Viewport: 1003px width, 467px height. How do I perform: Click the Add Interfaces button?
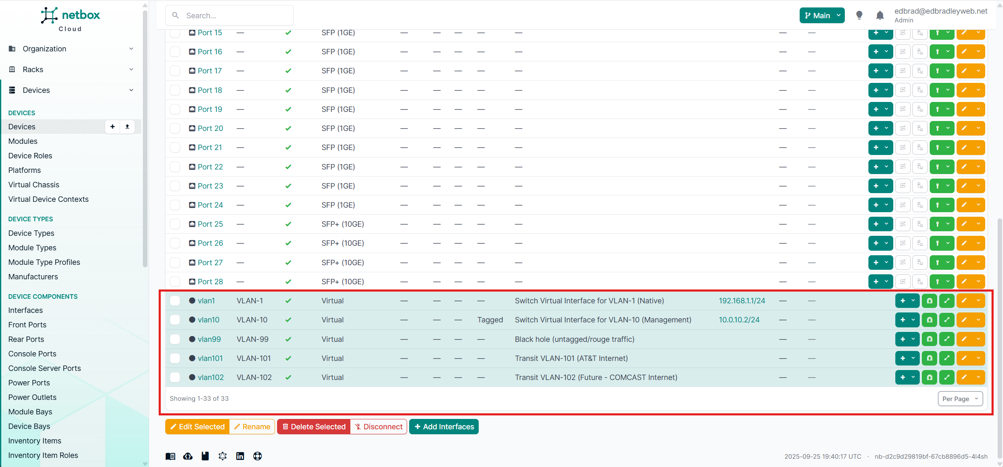click(x=444, y=427)
